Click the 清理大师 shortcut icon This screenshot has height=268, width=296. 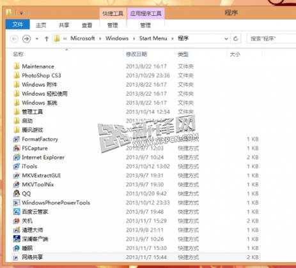[17, 230]
